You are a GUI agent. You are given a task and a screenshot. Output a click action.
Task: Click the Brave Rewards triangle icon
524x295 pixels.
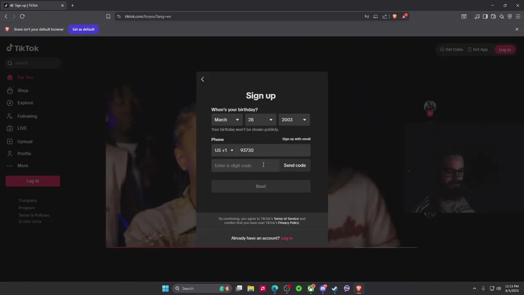tap(404, 16)
